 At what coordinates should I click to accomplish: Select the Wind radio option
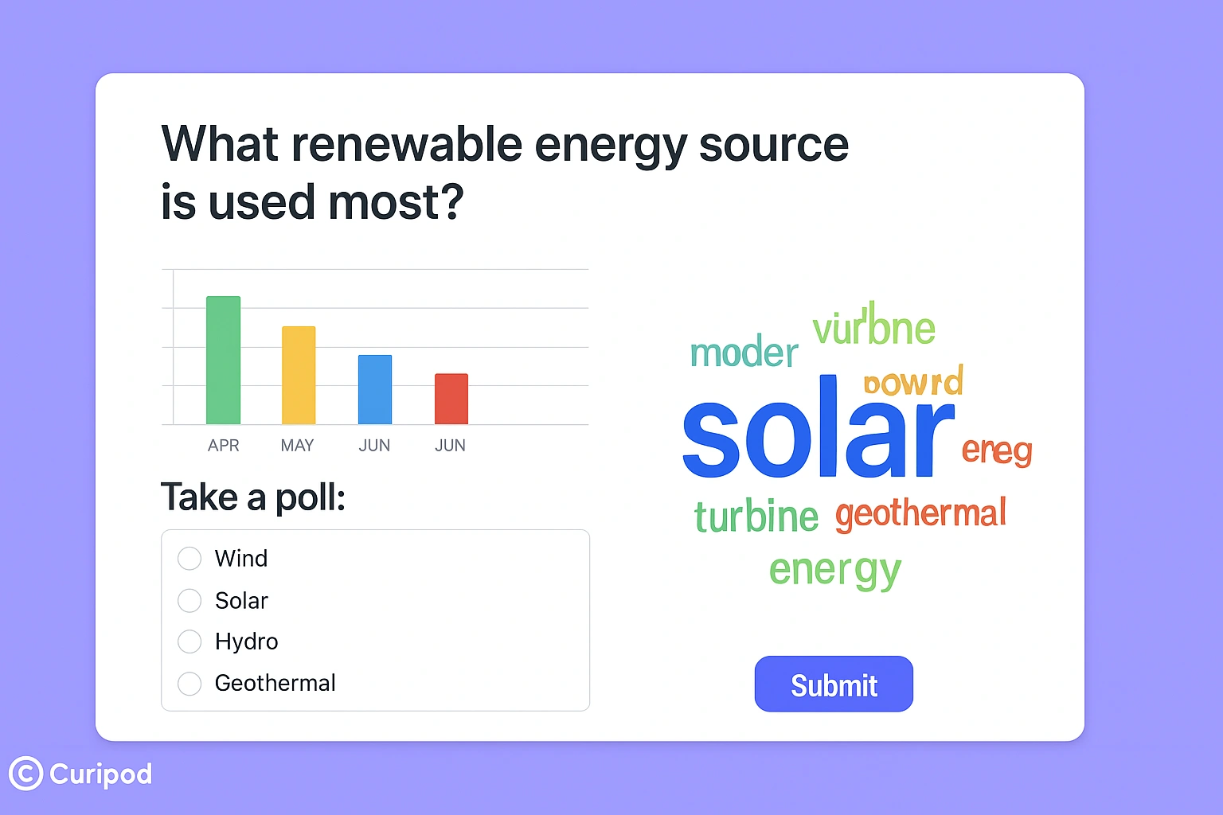[x=190, y=559]
